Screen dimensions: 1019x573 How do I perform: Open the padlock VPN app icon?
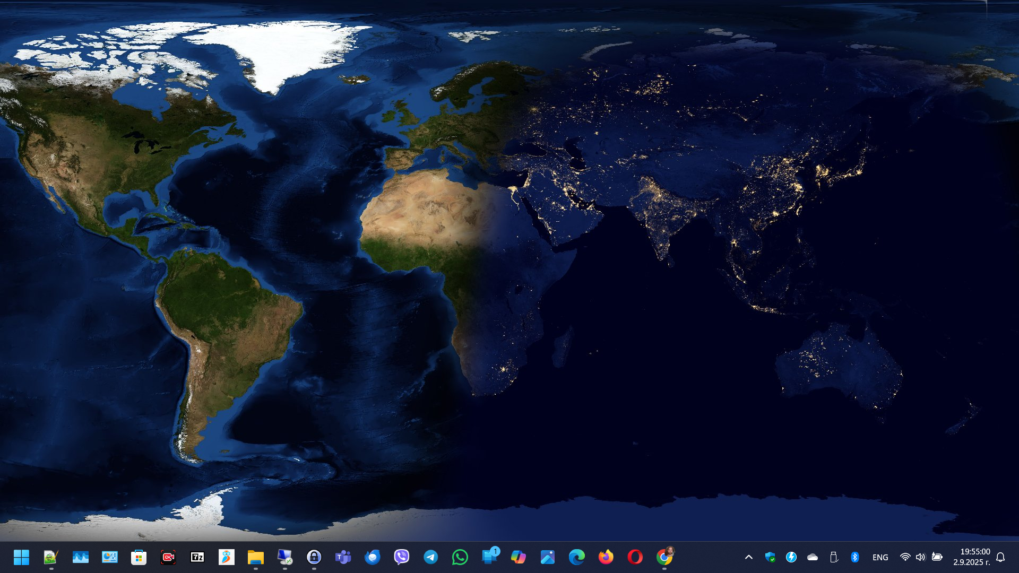click(314, 557)
